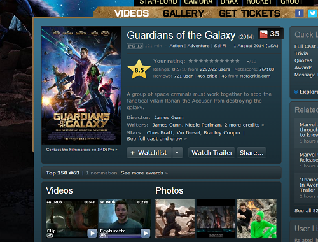Open the Guardians of the Galaxy poster
318x242 pixels.
(x=81, y=85)
